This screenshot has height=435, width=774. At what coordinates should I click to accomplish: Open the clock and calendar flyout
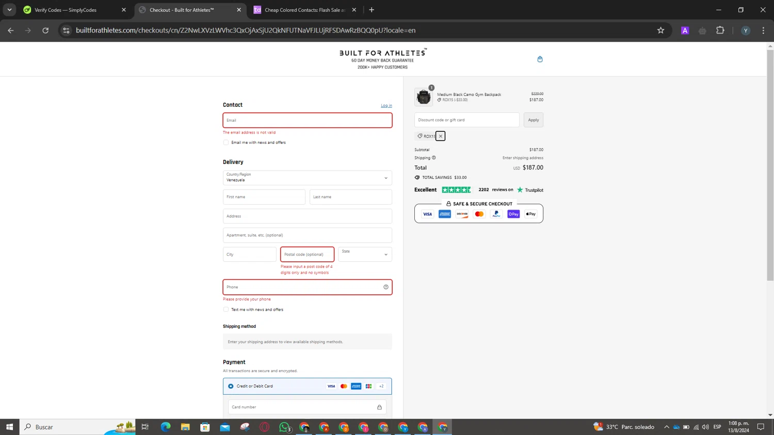(738, 427)
